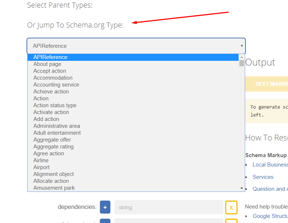288x223 pixels.
Task: Open the Local Business link
Action: coord(270,165)
